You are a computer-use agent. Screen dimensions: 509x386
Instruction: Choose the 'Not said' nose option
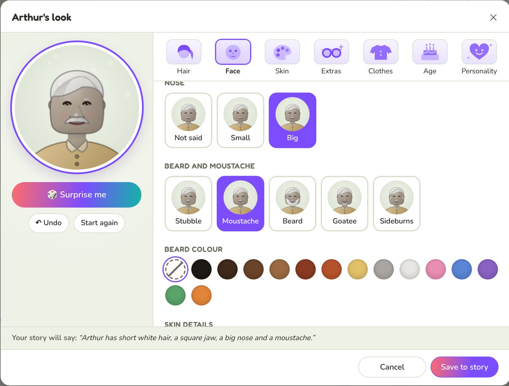188,120
